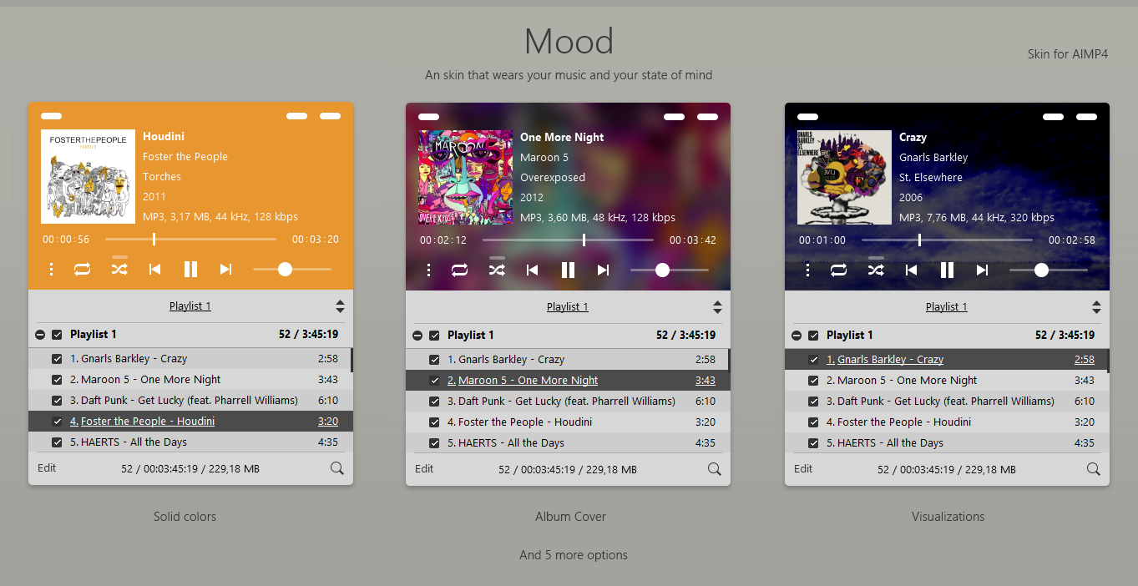Open the menu dots in the Crazy player
This screenshot has height=586, width=1138.
(808, 270)
